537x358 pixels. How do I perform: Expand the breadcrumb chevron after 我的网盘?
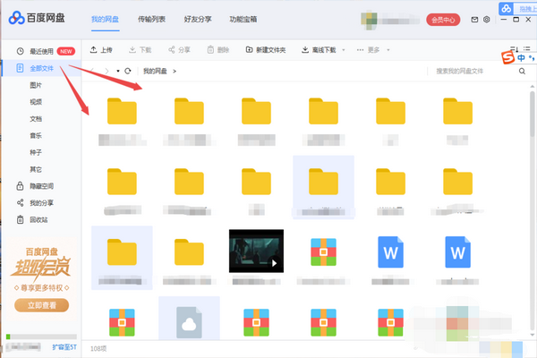(x=175, y=72)
